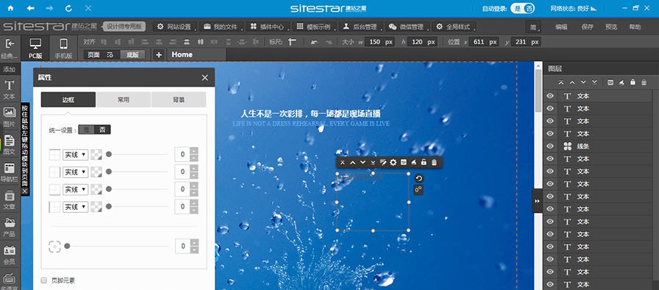Add a 文本 text module from sidebar

tap(10, 90)
